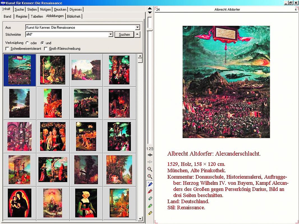The height and width of the screenshot is (224, 299).
Task: Open the 'Aus' source dropdown list
Action: point(137,27)
